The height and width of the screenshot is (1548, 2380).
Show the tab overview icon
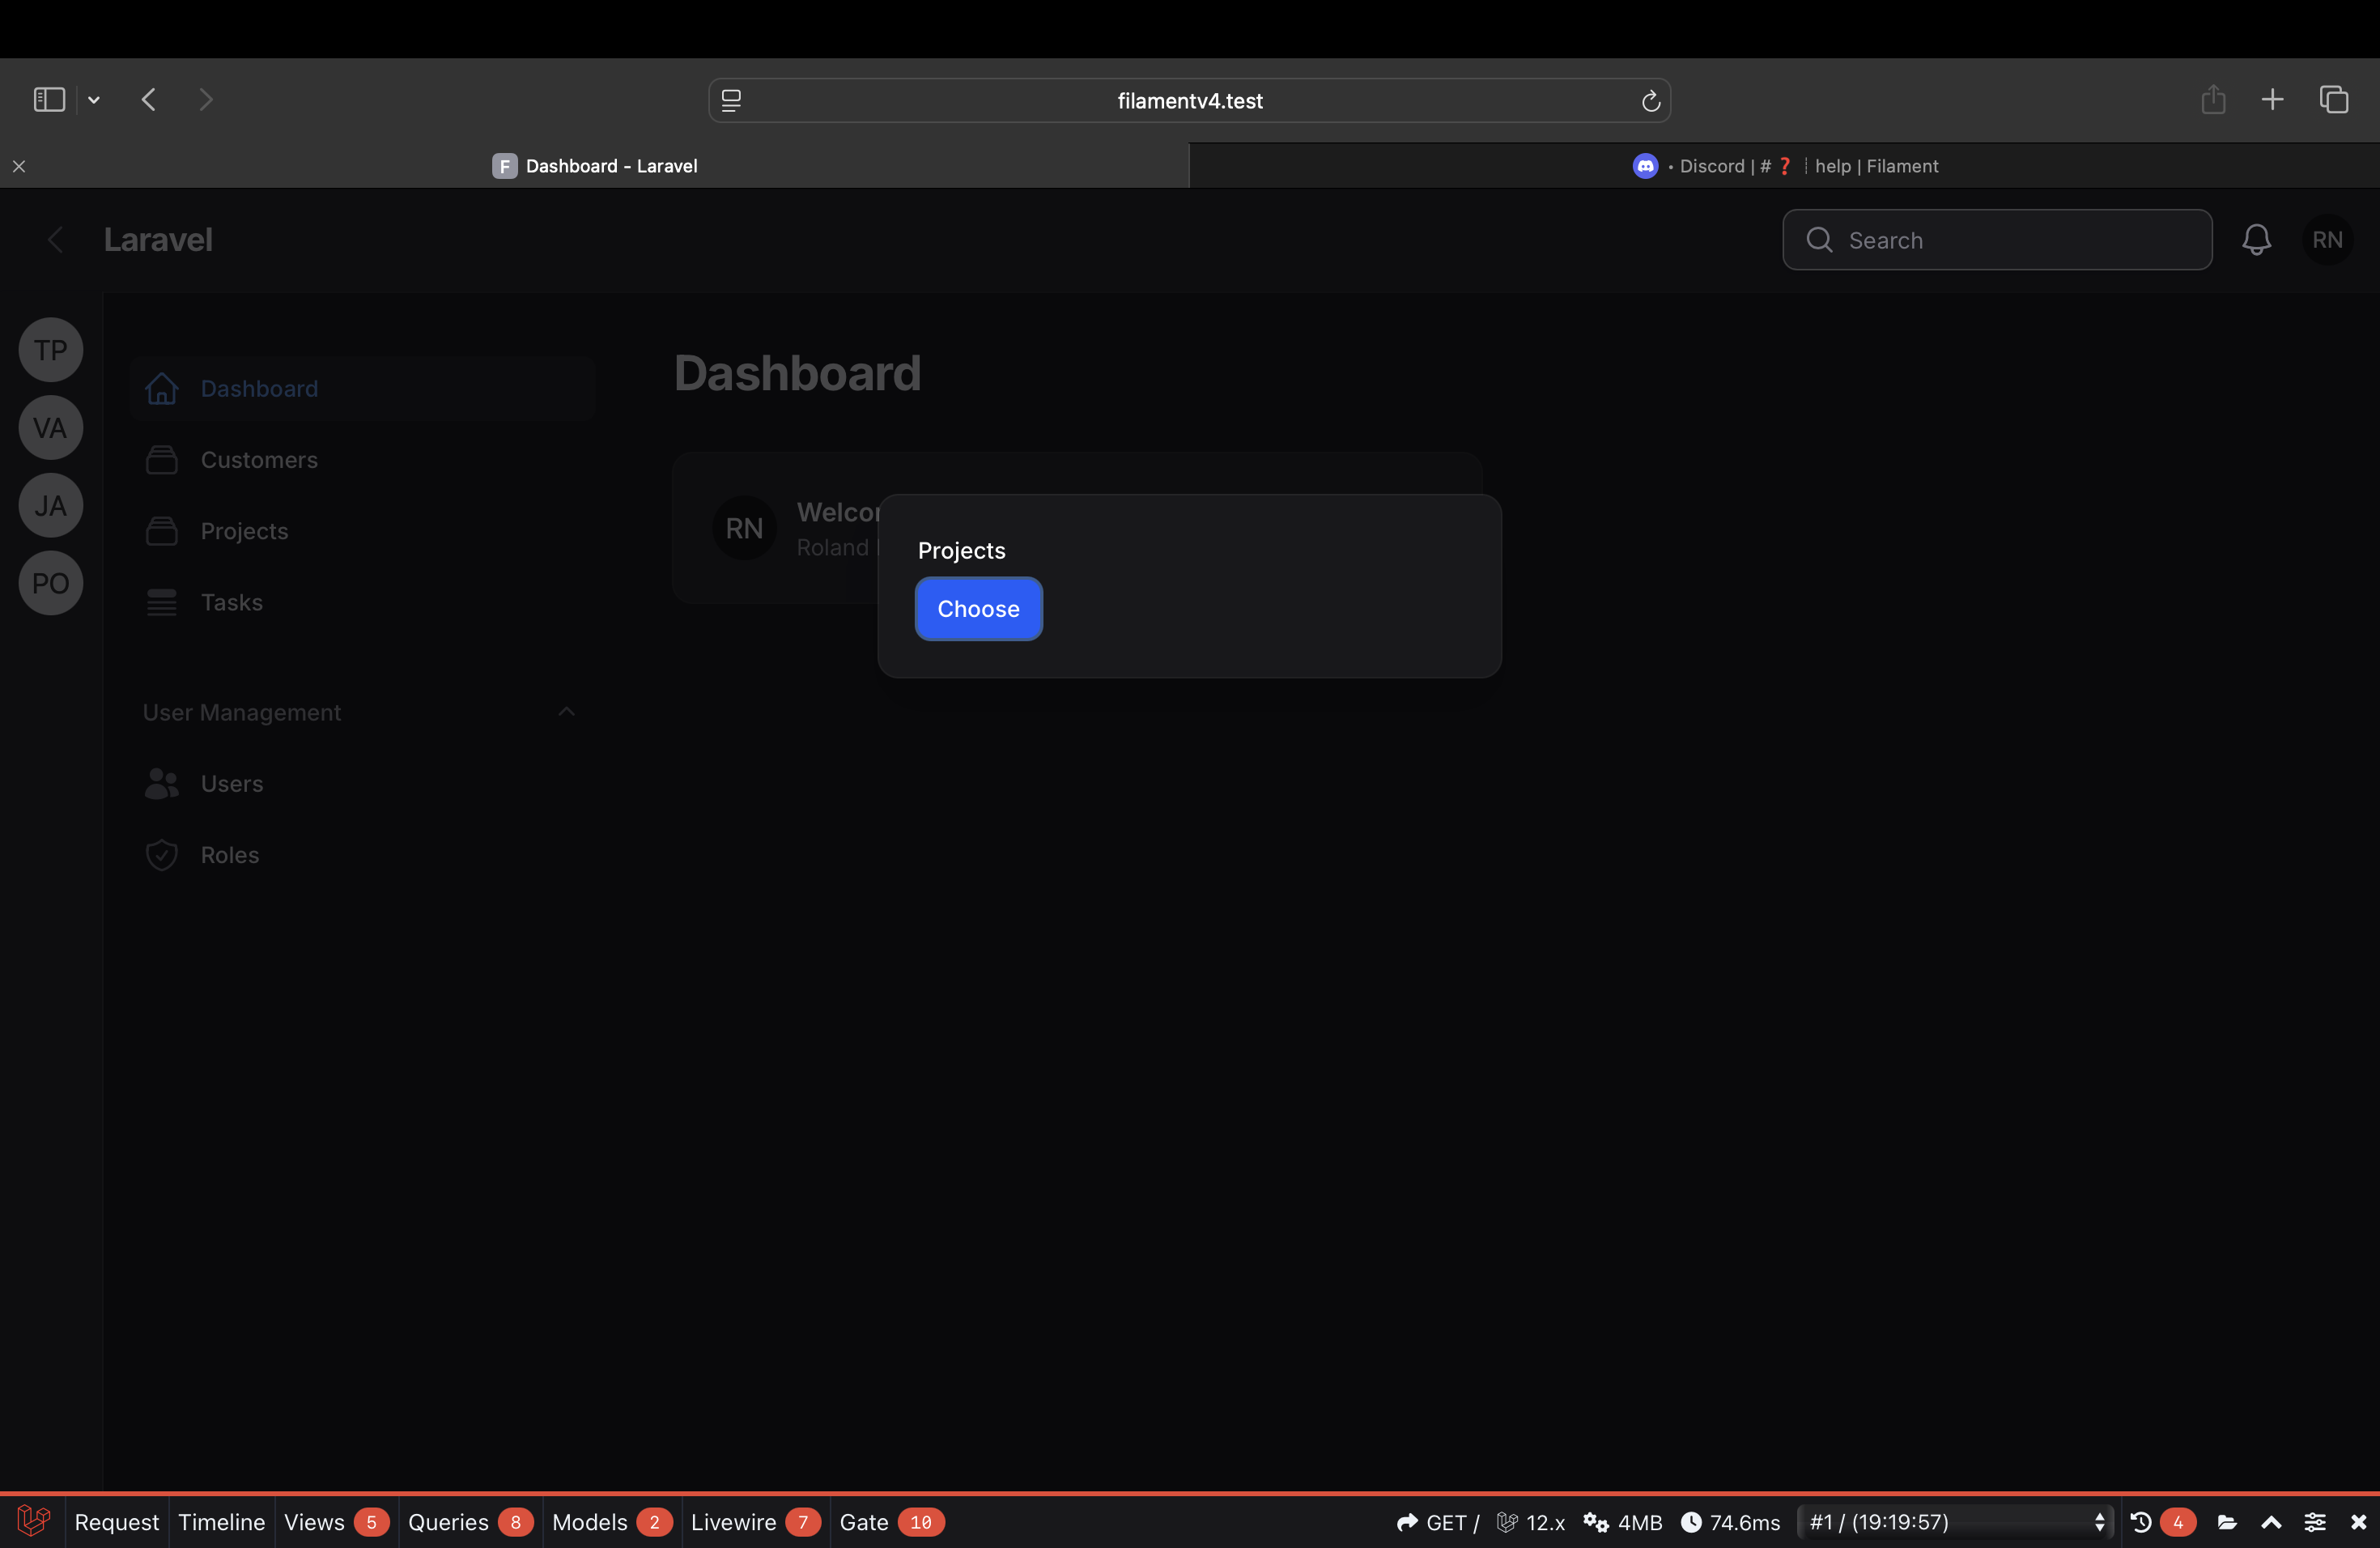pos(2334,100)
